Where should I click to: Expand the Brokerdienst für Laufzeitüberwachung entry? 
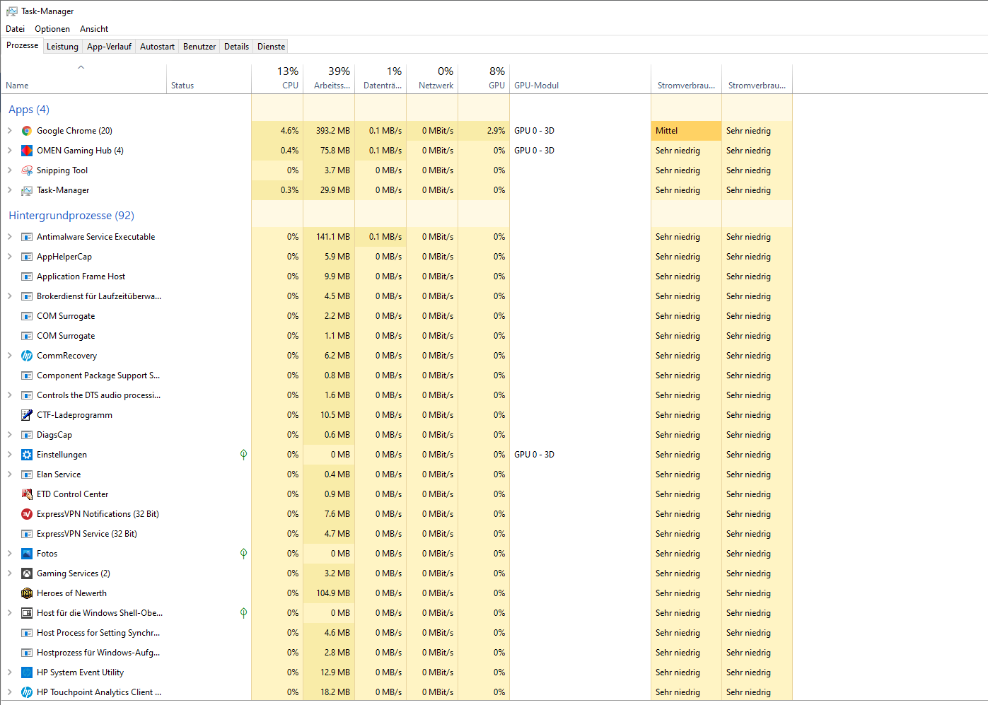coord(10,296)
